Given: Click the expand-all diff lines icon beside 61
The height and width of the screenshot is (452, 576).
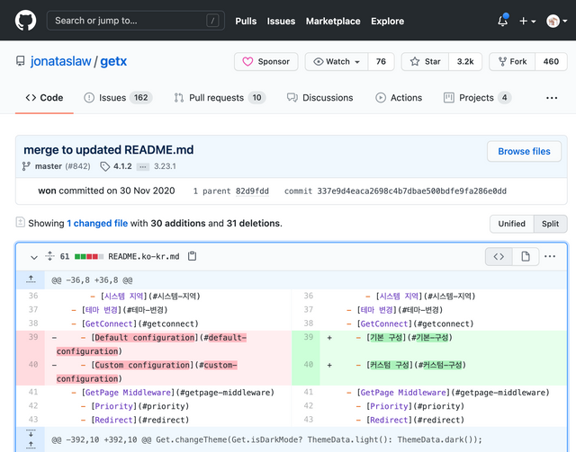Looking at the screenshot, I should tap(50, 257).
